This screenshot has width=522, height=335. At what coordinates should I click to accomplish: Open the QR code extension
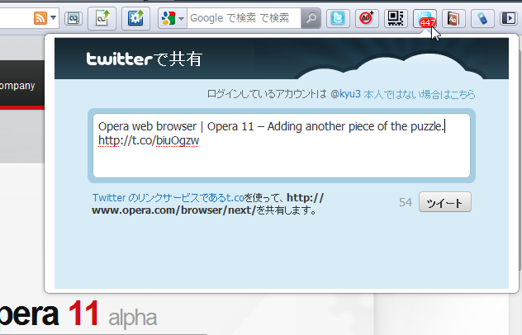(396, 18)
